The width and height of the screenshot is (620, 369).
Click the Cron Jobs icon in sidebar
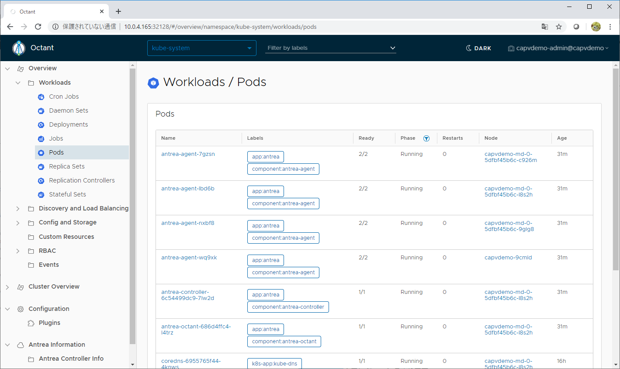41,97
